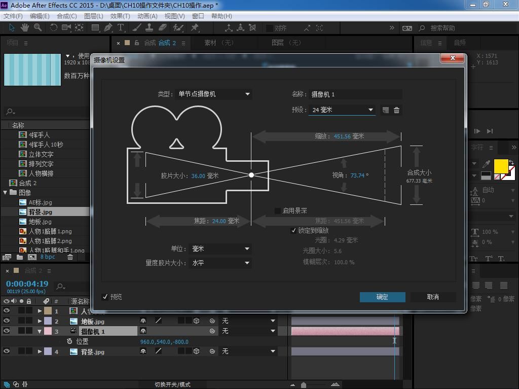The height and width of the screenshot is (389, 519).
Task: Open the 合成(C) menu
Action: tap(67, 16)
